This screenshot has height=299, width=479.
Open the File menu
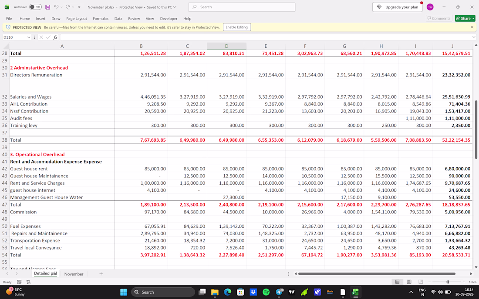tap(9, 19)
